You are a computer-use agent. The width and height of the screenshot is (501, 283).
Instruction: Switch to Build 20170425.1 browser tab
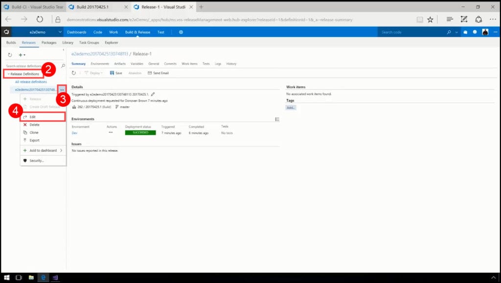coord(98,7)
